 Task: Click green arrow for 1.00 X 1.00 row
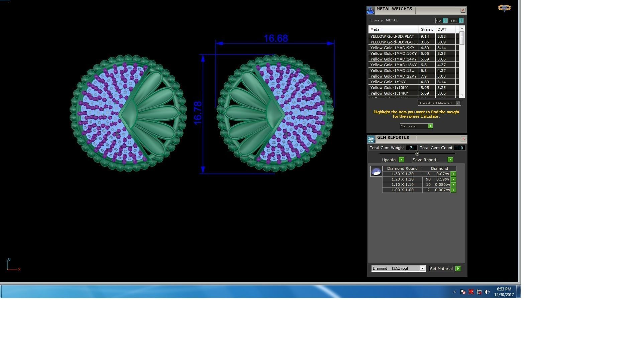pos(453,190)
